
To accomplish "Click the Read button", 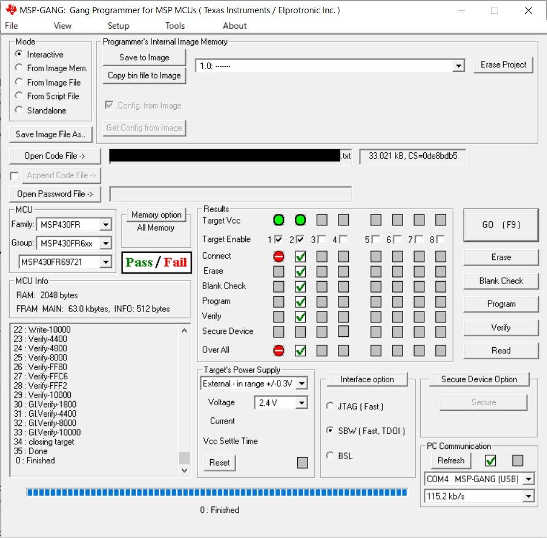I will [x=501, y=351].
